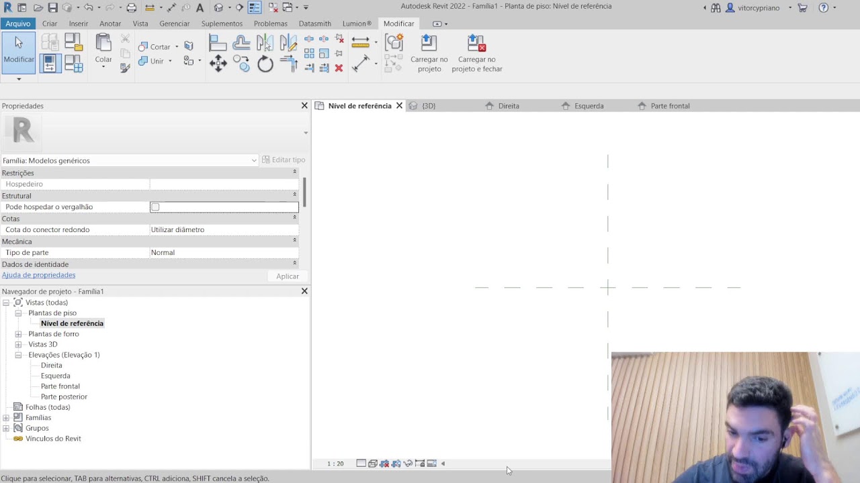The image size is (860, 483).
Task: Close inactive views icon
Action: (x=273, y=7)
